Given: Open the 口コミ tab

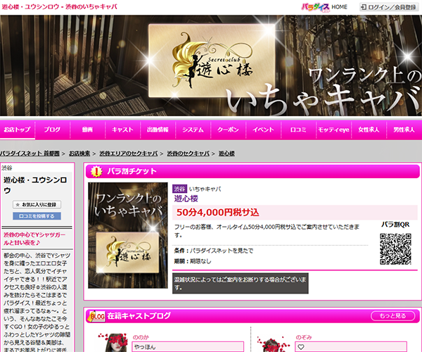Looking at the screenshot, I should [x=298, y=130].
